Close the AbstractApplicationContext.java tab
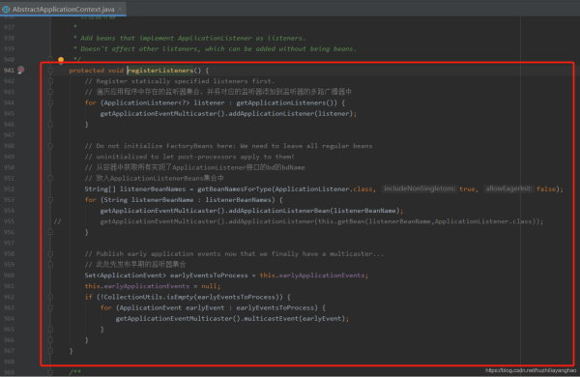The width and height of the screenshot is (580, 377). pyautogui.click(x=120, y=9)
